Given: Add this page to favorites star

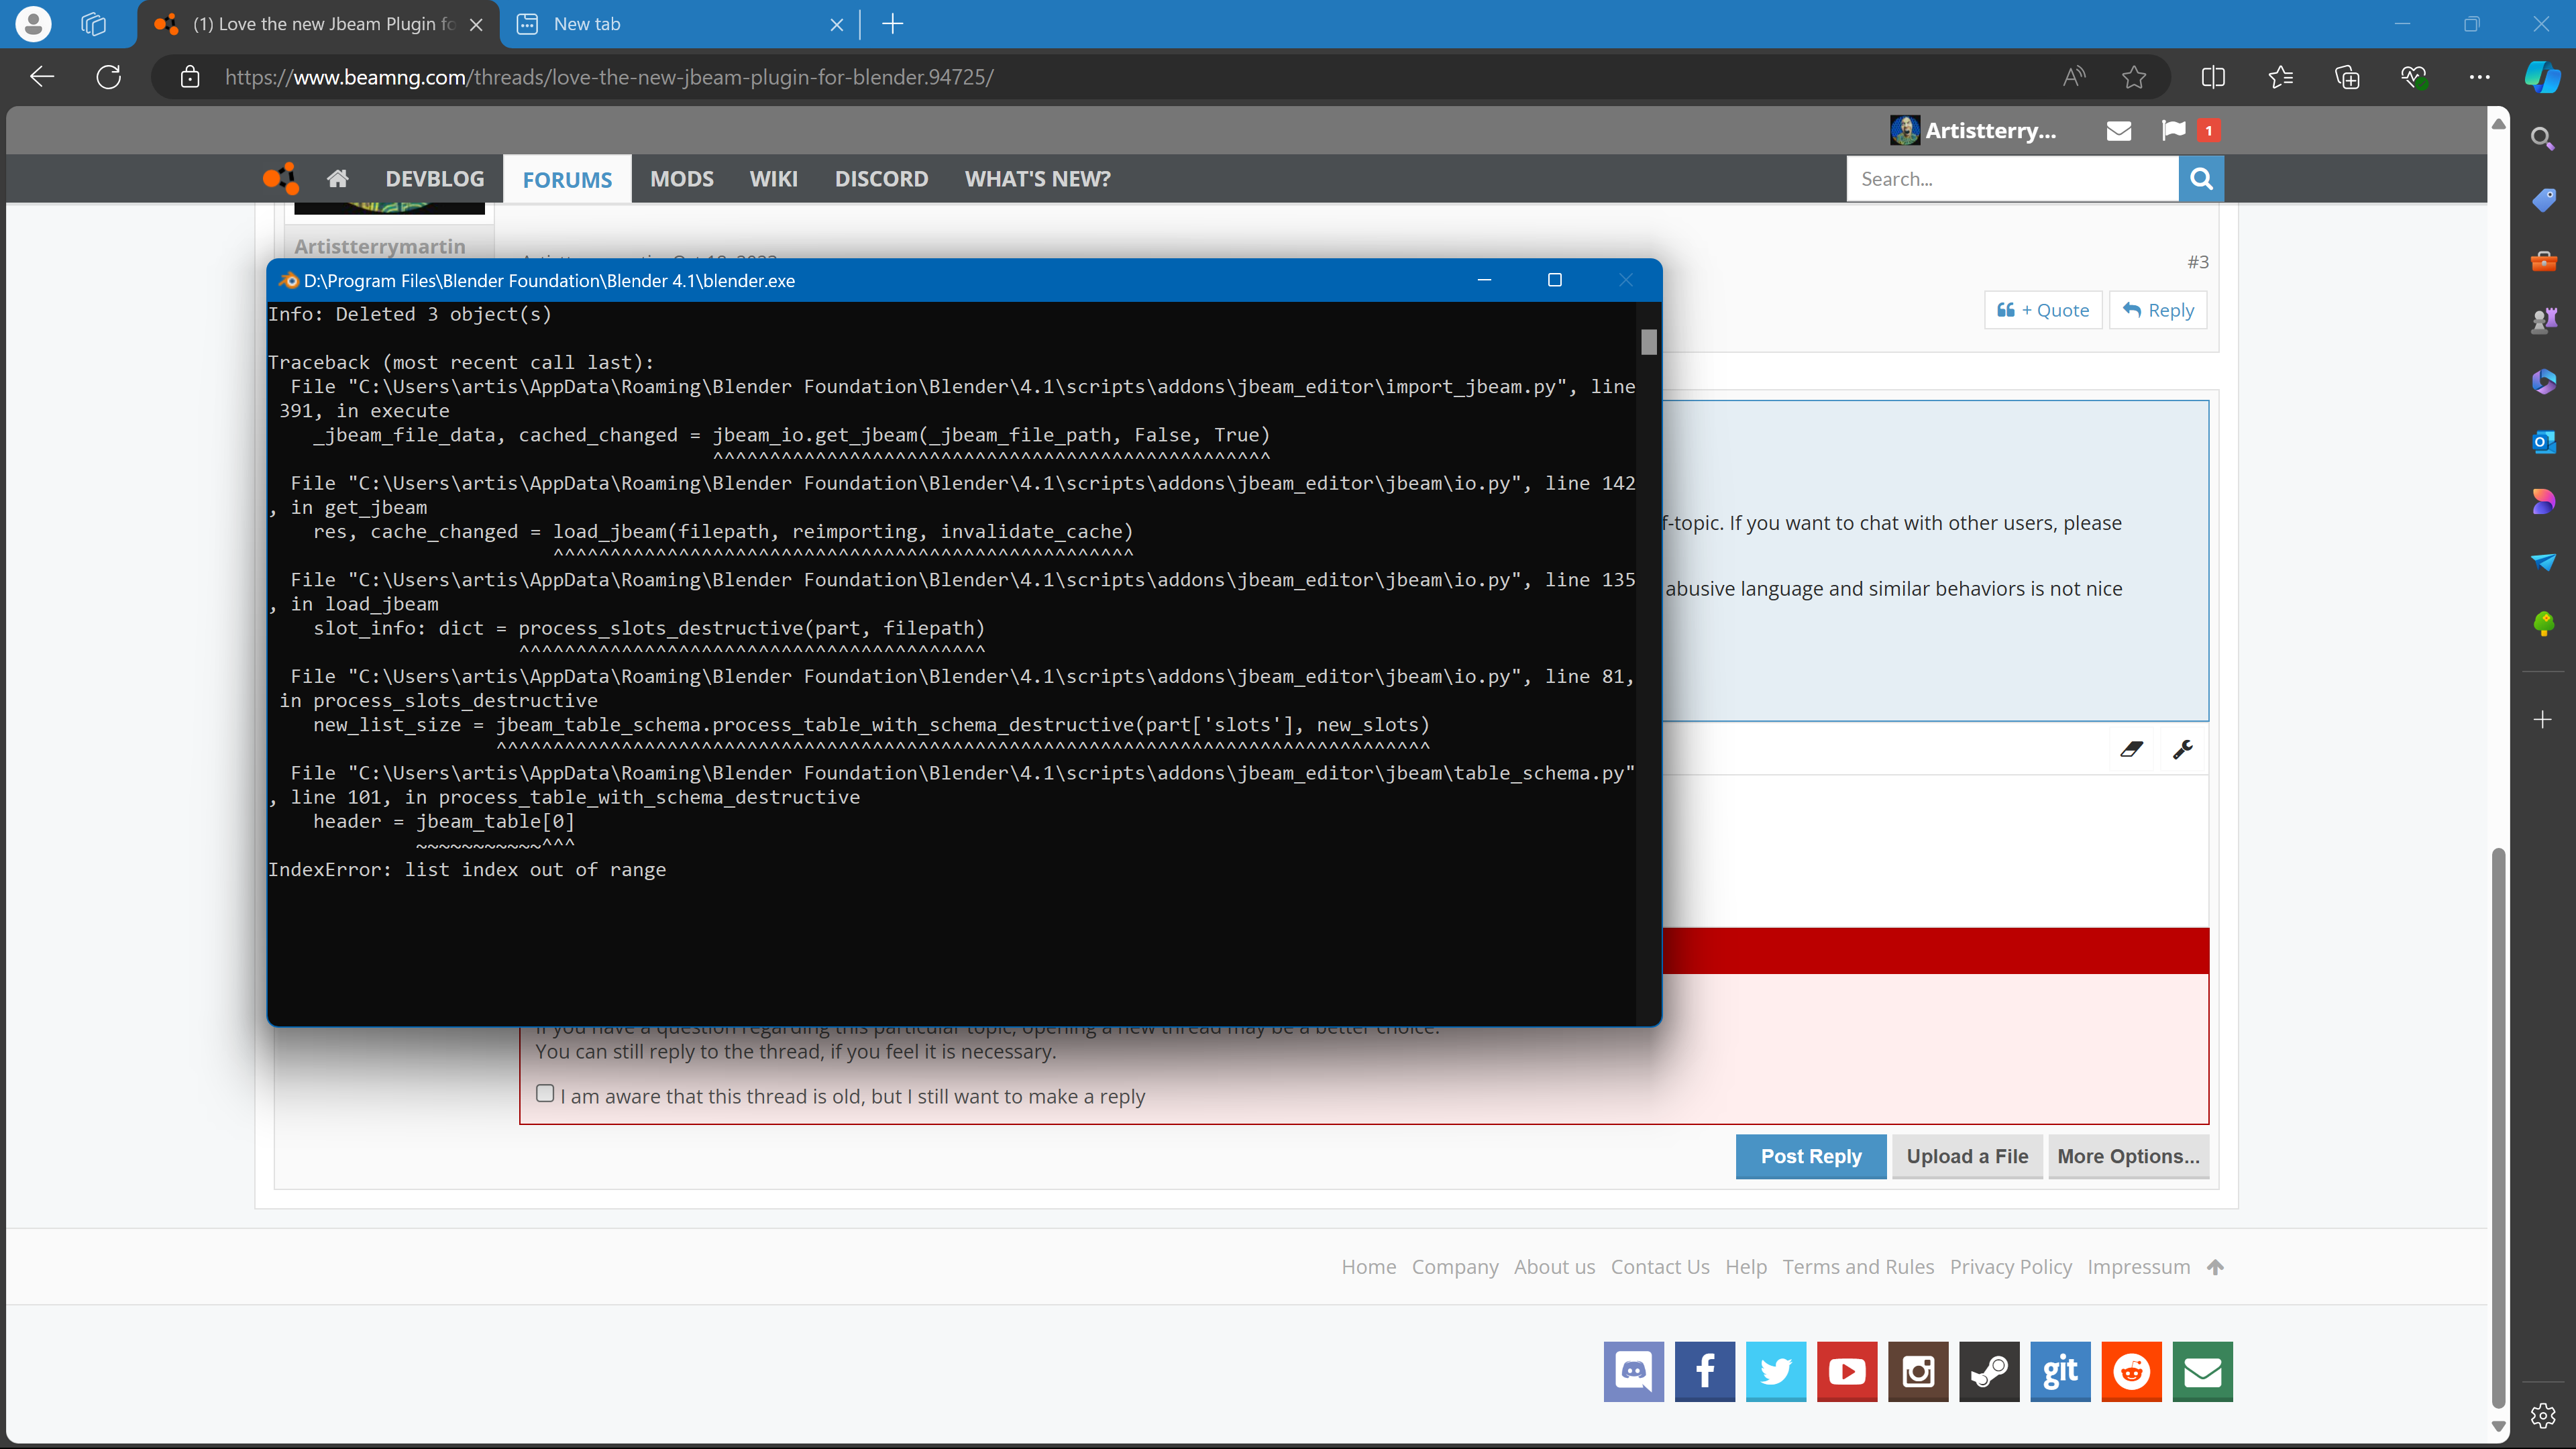Looking at the screenshot, I should (x=2134, y=77).
